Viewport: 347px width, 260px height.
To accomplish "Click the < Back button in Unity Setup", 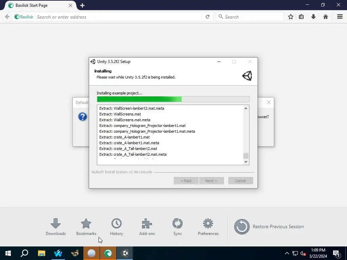I will [x=186, y=181].
